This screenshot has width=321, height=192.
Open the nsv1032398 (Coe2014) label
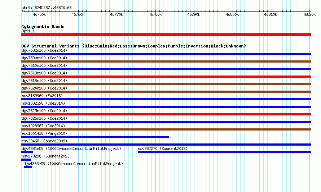pos(43,103)
